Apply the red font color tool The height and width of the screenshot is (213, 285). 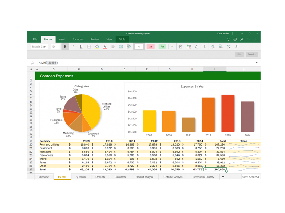(105, 47)
